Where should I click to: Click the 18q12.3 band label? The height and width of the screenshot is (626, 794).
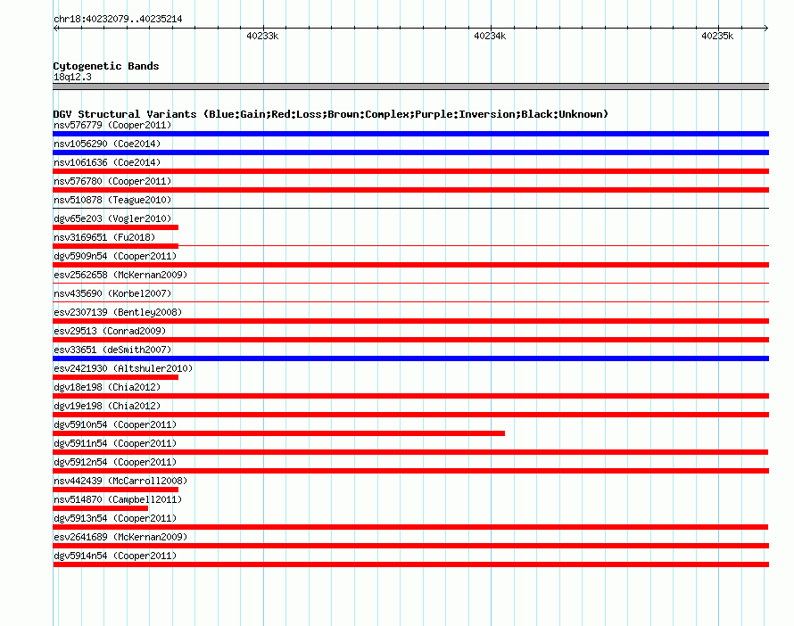(72, 77)
